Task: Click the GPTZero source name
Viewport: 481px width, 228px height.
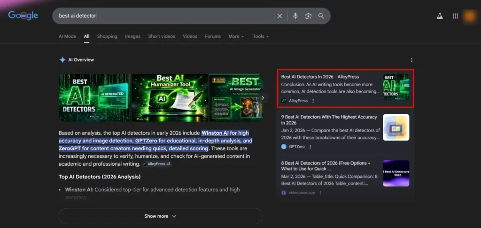Action: [x=297, y=147]
